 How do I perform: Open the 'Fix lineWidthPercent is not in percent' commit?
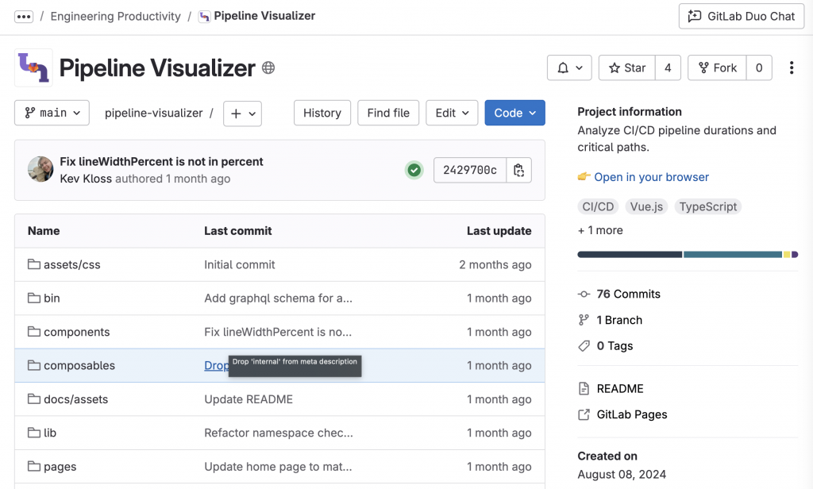tap(161, 162)
